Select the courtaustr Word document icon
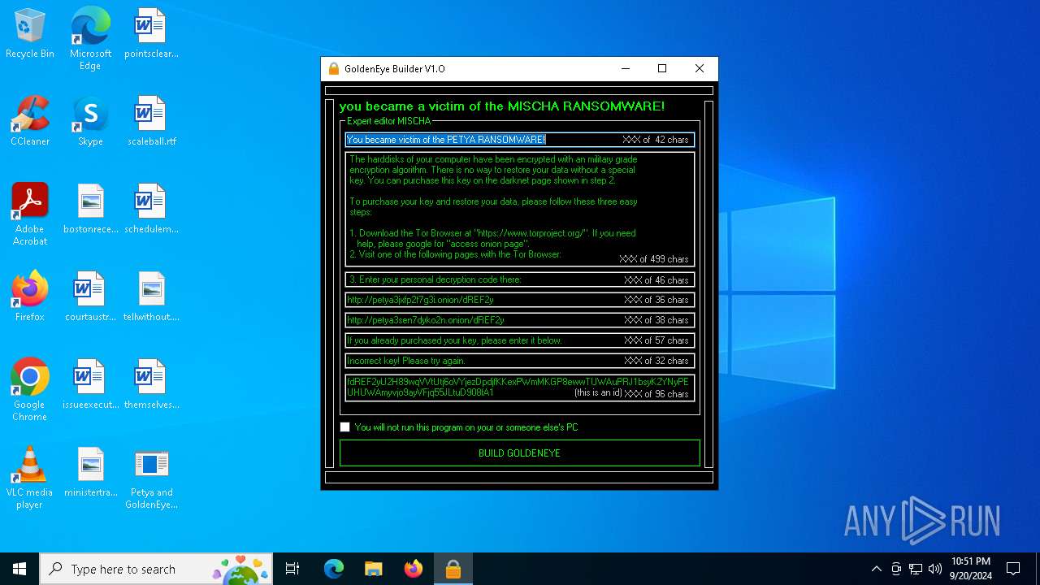 90,297
